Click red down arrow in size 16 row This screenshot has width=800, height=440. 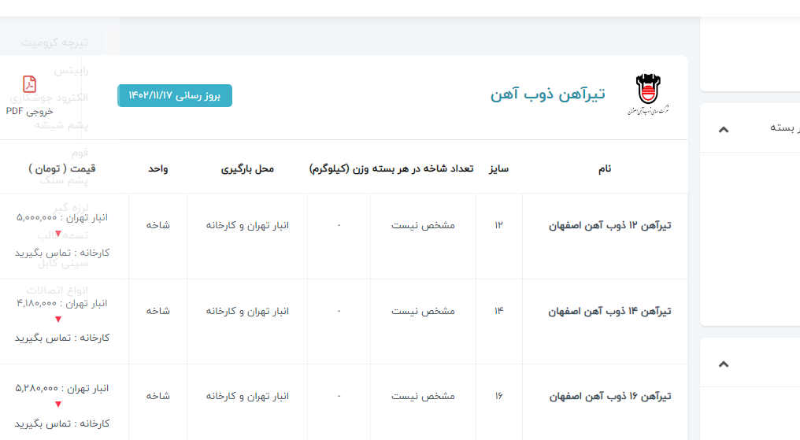tap(58, 405)
